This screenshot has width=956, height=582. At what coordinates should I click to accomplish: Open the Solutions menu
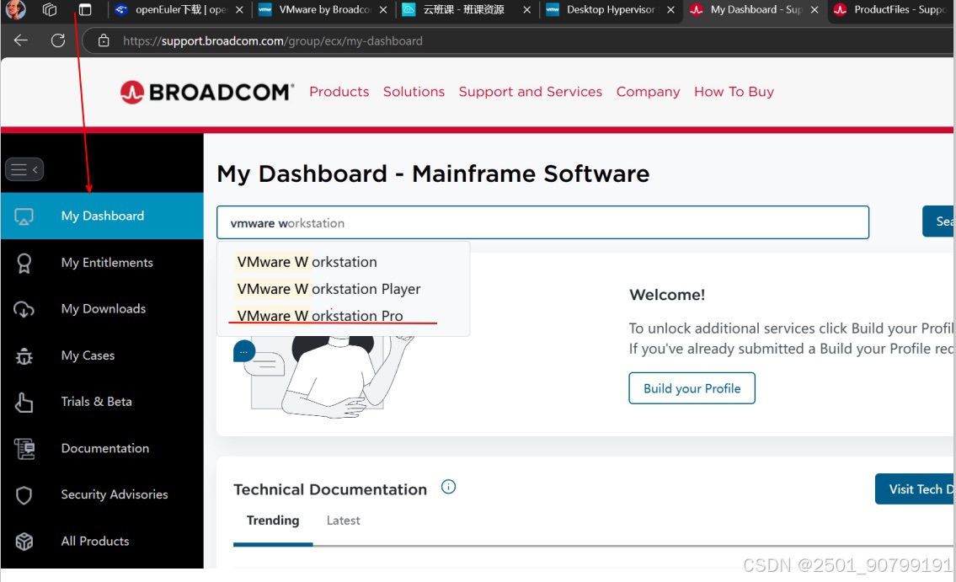tap(414, 92)
